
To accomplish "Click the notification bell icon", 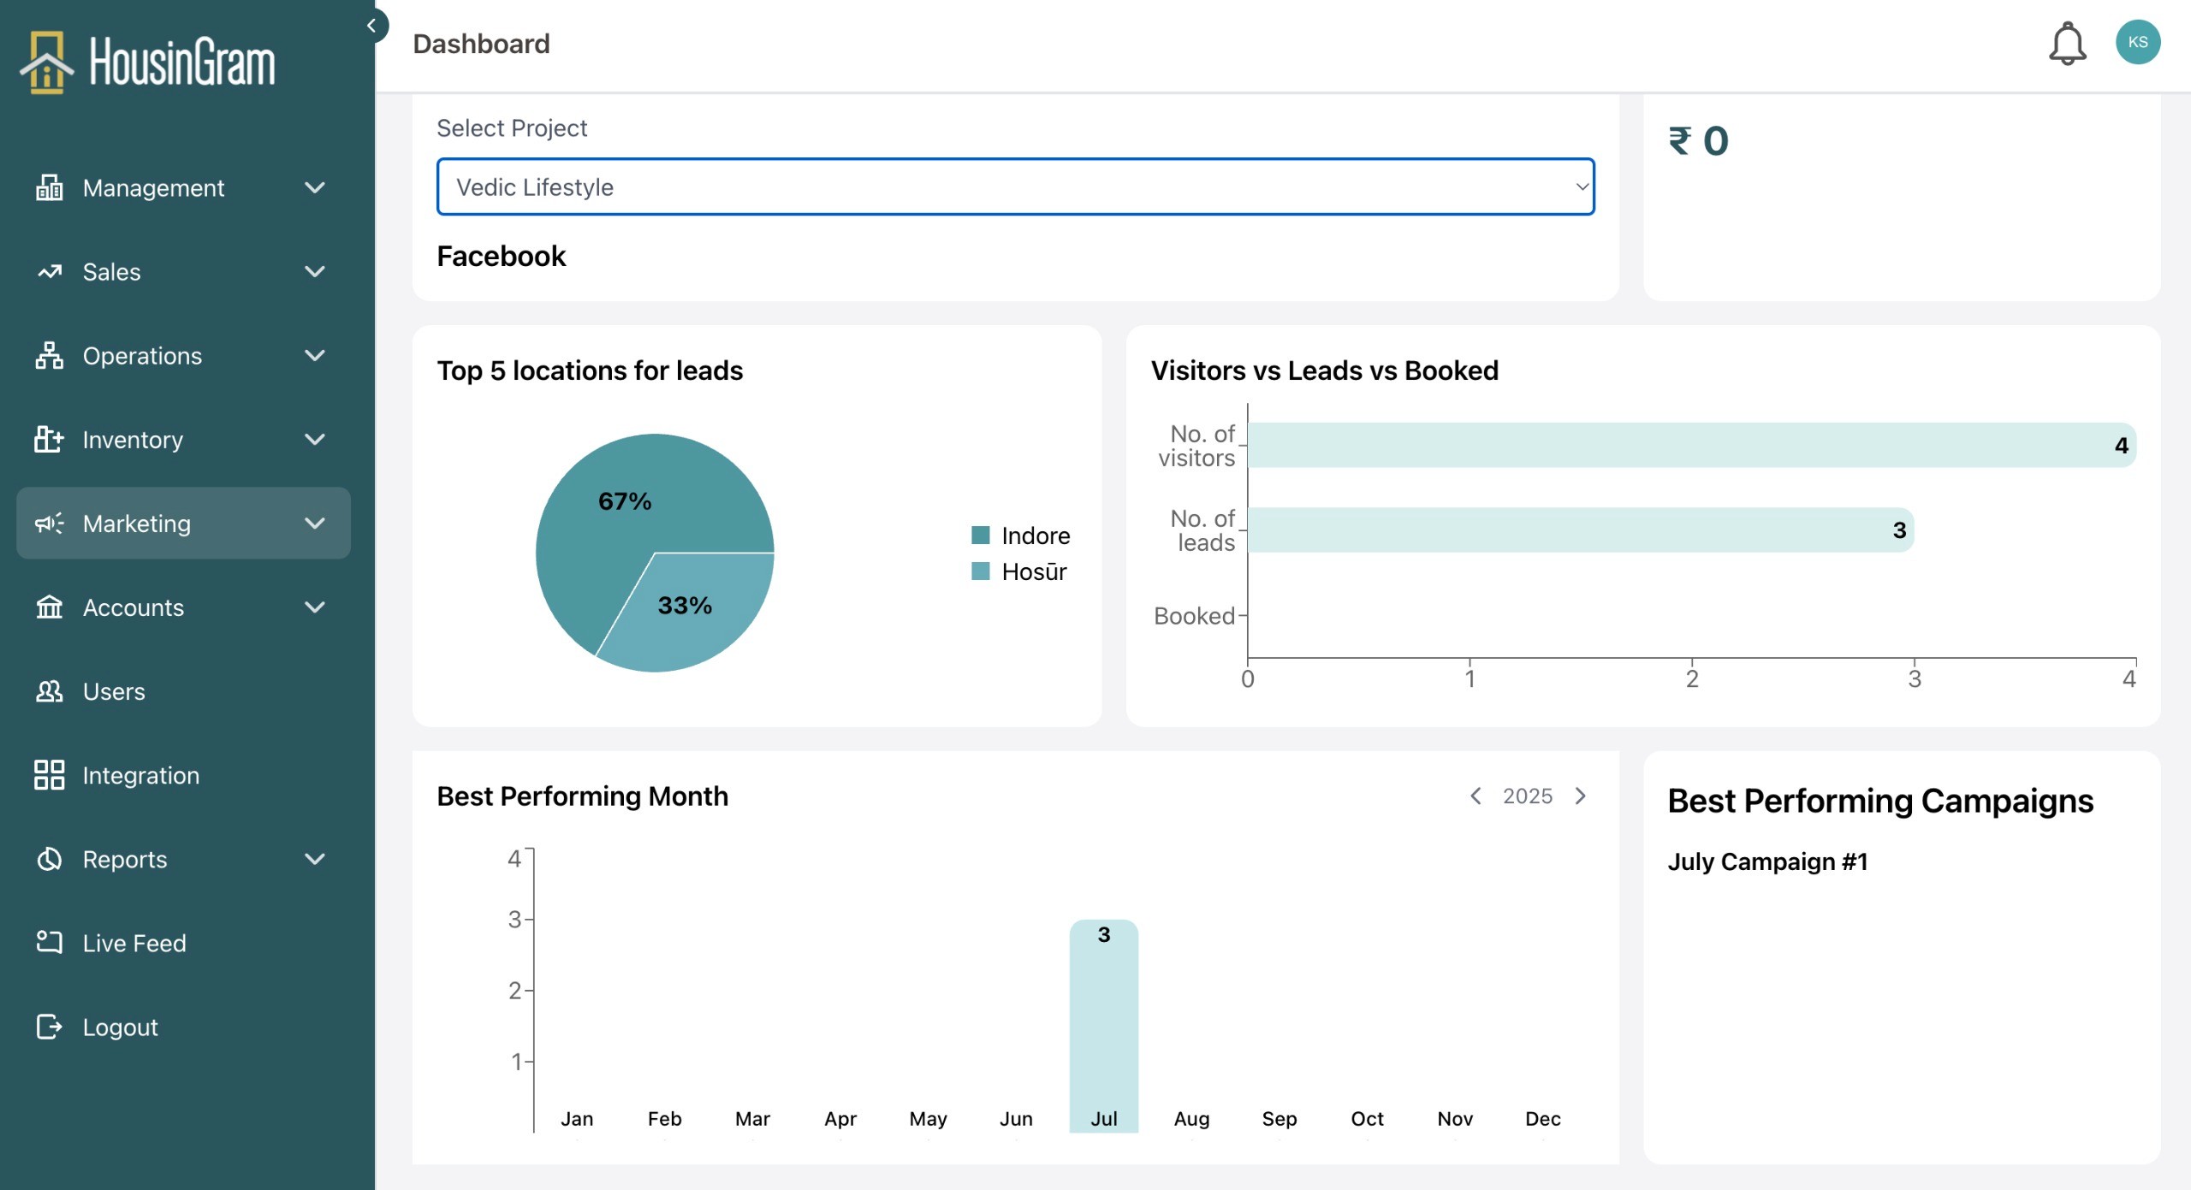I will tap(2066, 43).
